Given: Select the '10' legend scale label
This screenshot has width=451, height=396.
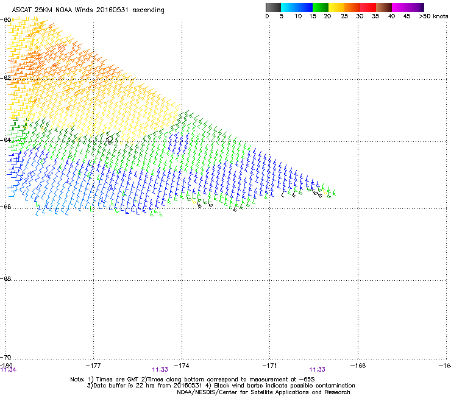Looking at the screenshot, I should (298, 16).
